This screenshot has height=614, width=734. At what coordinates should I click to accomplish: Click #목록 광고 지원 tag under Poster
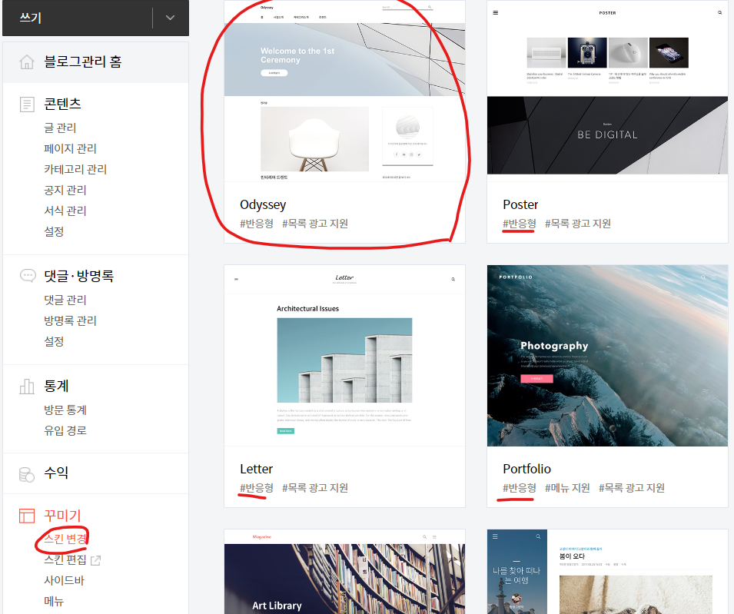pos(578,224)
